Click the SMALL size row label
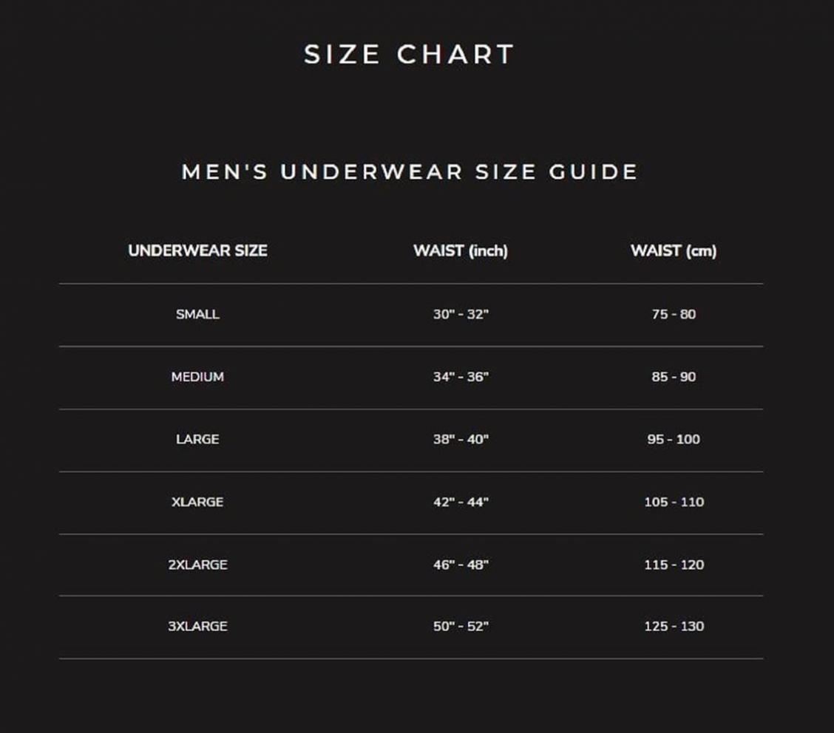 (x=197, y=314)
